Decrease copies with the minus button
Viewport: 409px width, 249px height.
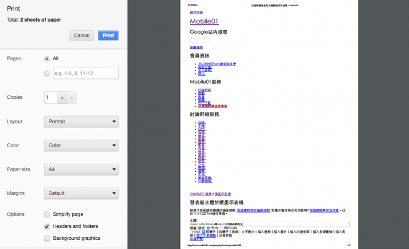pos(72,98)
